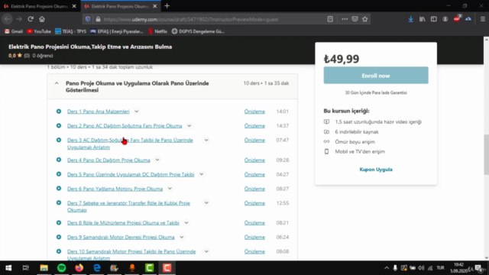Reload the current page

click(x=31, y=19)
